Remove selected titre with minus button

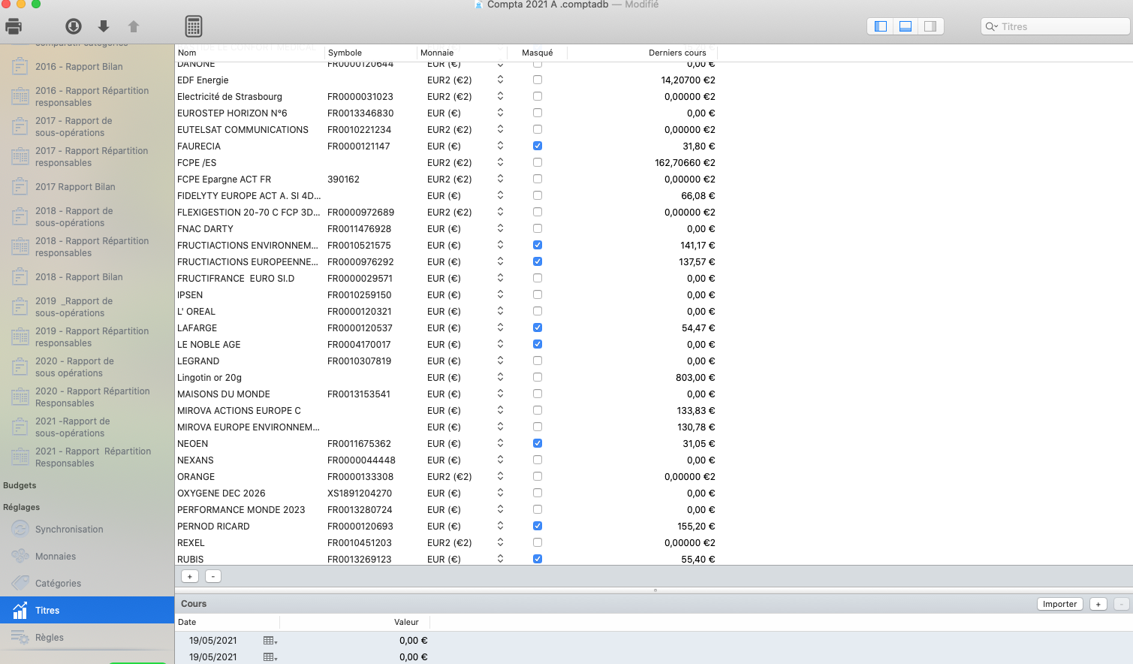point(213,576)
